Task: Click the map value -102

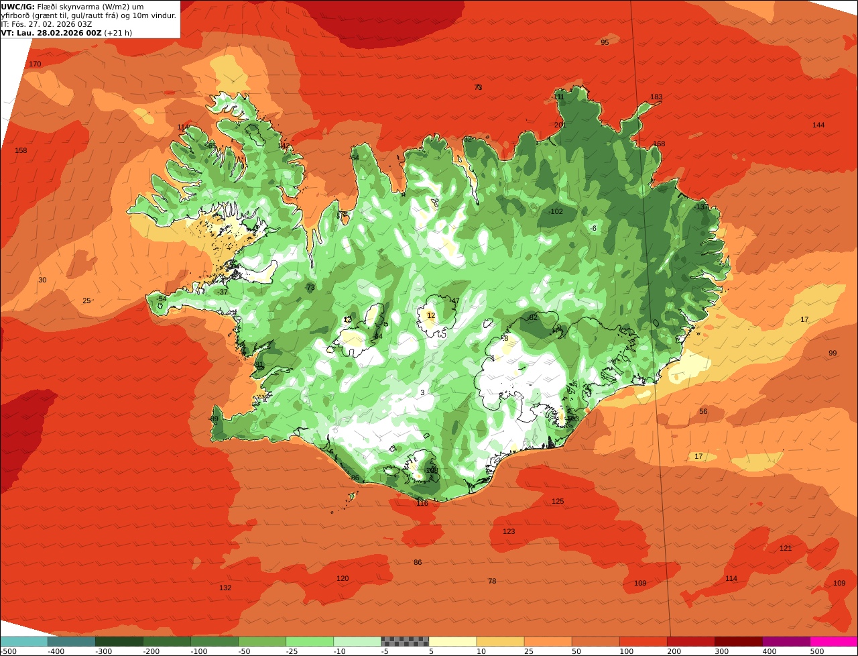Action: click(556, 212)
